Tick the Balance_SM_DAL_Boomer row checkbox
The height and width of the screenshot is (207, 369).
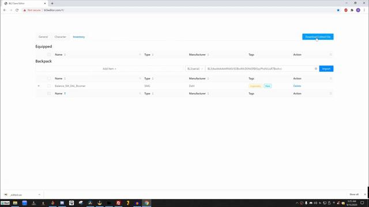tap(49, 86)
